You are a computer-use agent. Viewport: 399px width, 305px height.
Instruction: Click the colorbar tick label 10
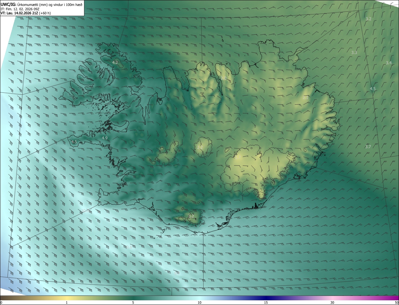[x=199, y=303]
